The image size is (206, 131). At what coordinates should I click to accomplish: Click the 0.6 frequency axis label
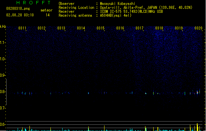tap(3, 124)
